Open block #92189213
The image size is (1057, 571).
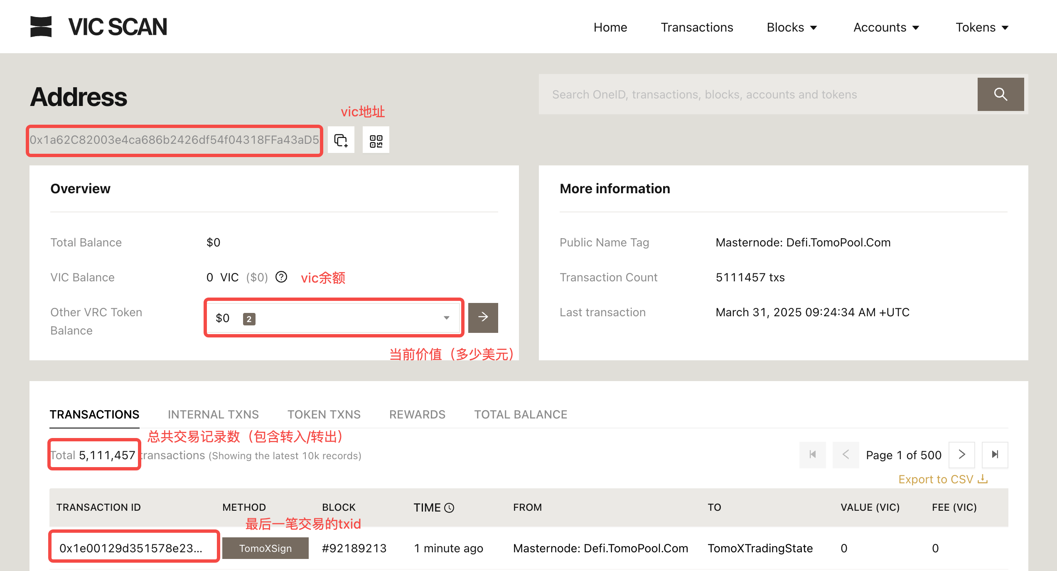tap(354, 548)
